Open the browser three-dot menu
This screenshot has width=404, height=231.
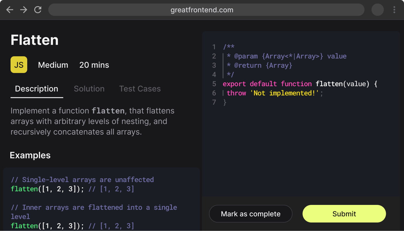click(x=394, y=10)
